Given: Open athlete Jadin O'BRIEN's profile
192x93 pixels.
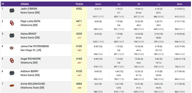Looking at the screenshot, I should 29,9.
